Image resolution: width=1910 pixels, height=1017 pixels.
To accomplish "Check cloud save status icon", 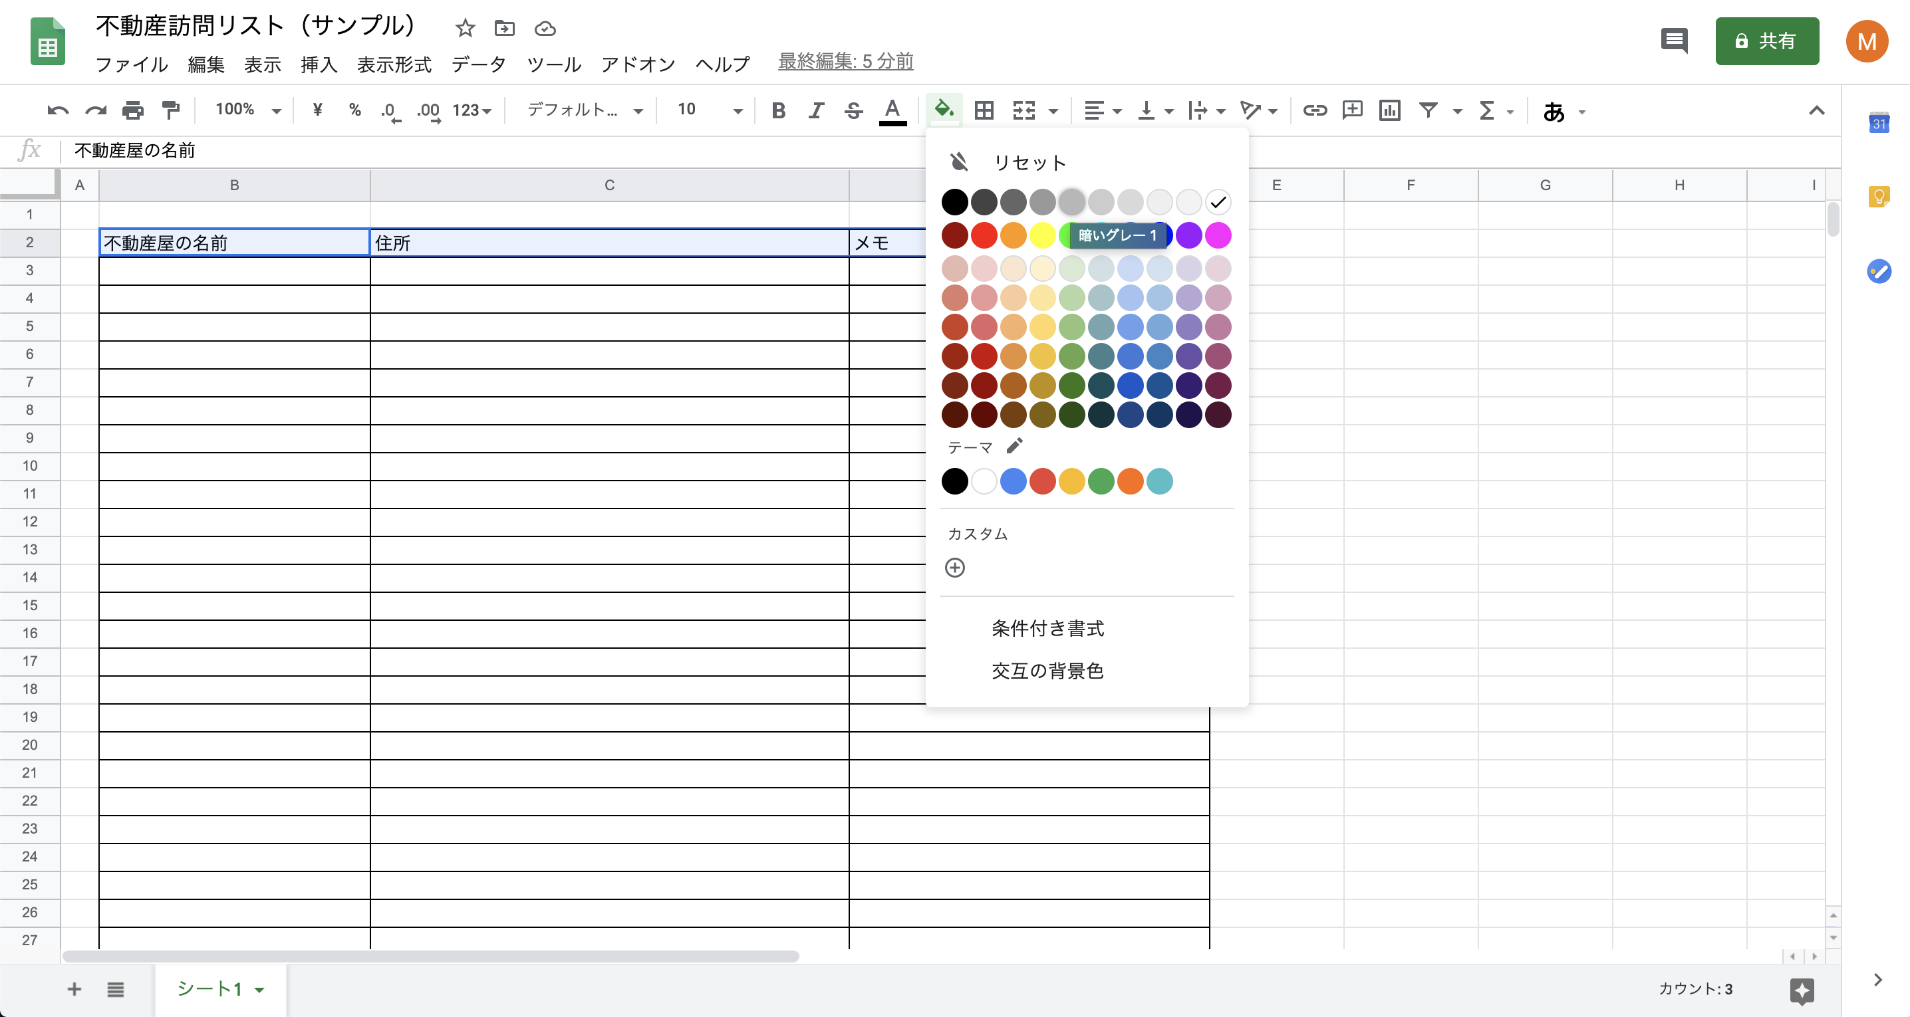I will pos(545,28).
